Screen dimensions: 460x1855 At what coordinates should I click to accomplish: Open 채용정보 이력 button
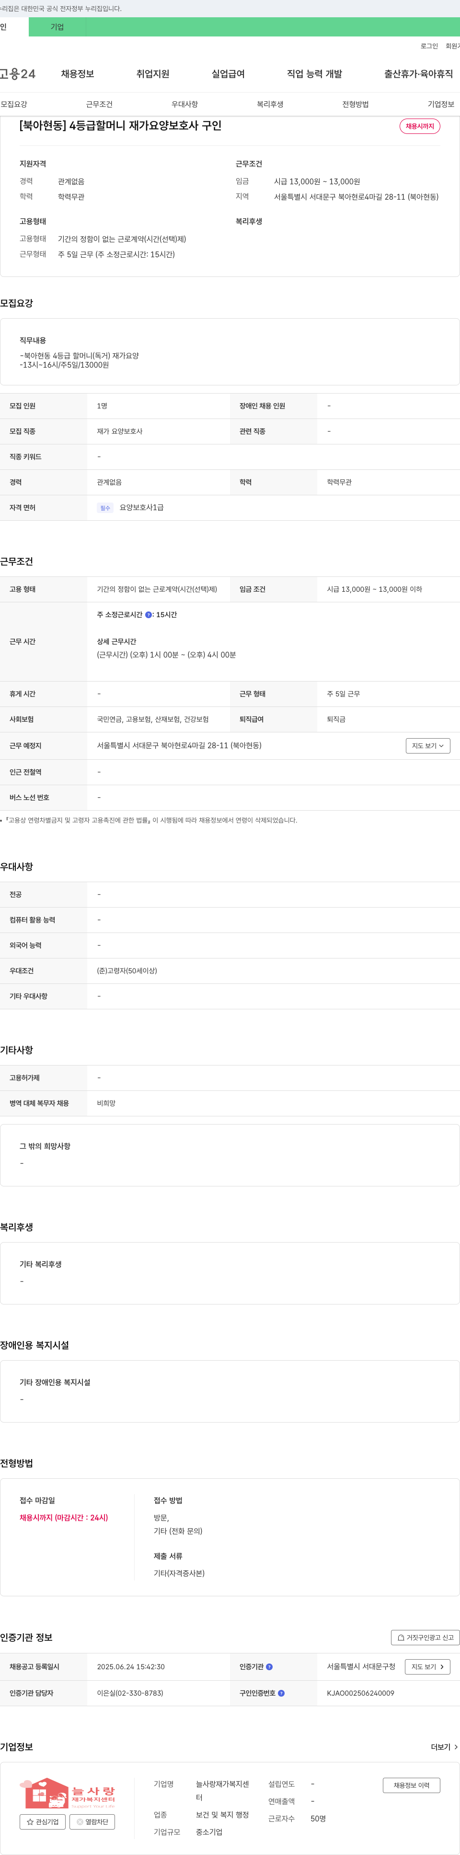pos(411,1785)
